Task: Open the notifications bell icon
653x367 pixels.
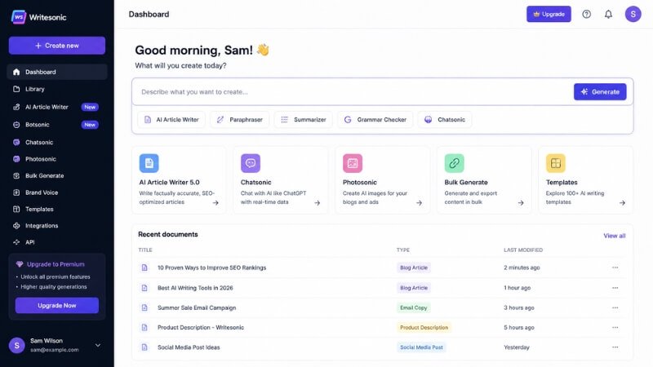Action: pos(608,14)
